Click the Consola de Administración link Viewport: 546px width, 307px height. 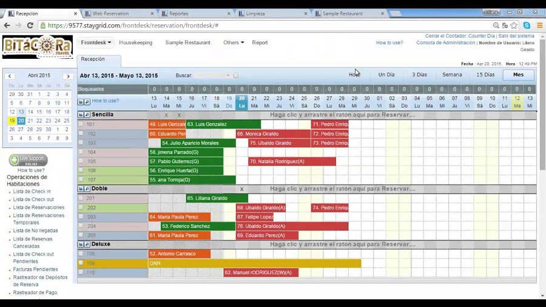point(445,43)
